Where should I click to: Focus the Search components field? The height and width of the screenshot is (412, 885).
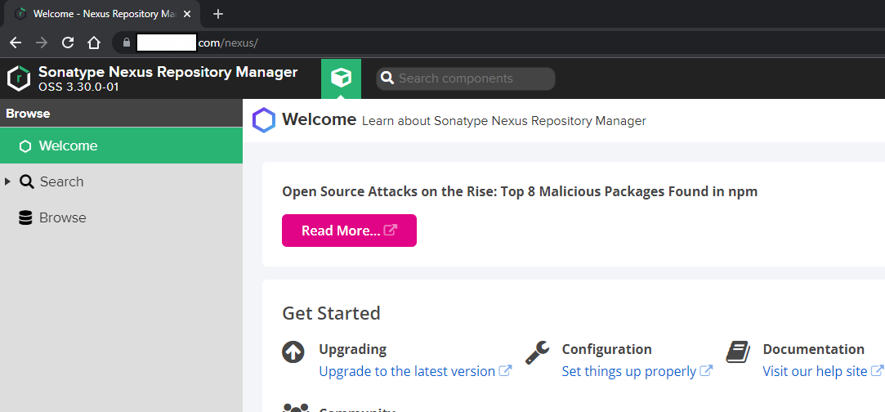click(466, 78)
